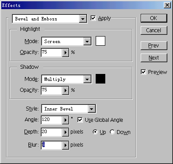Image resolution: width=173 pixels, height=164 pixels.
Task: Close the Effects dialog
Action: point(167,5)
